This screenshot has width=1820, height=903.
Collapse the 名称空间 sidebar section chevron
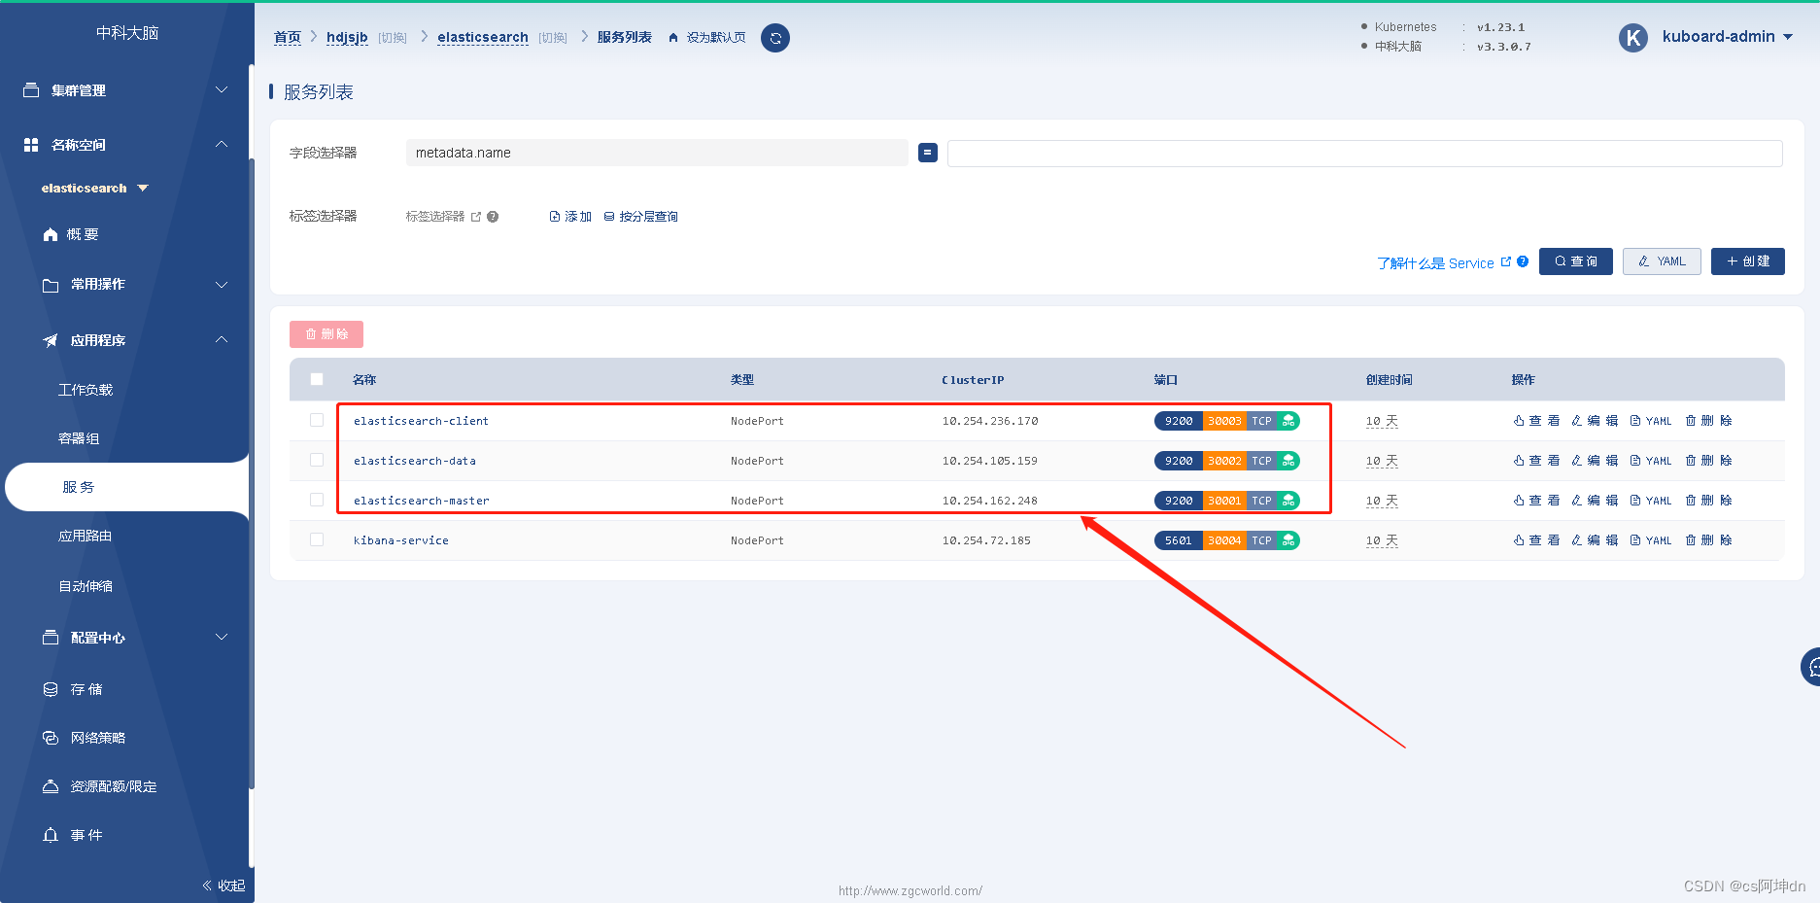tap(222, 144)
